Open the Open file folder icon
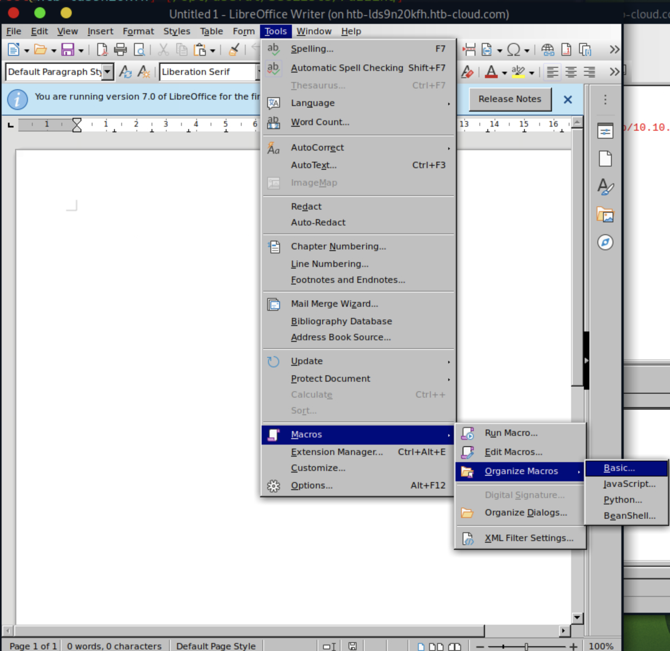This screenshot has width=670, height=651. [x=40, y=50]
